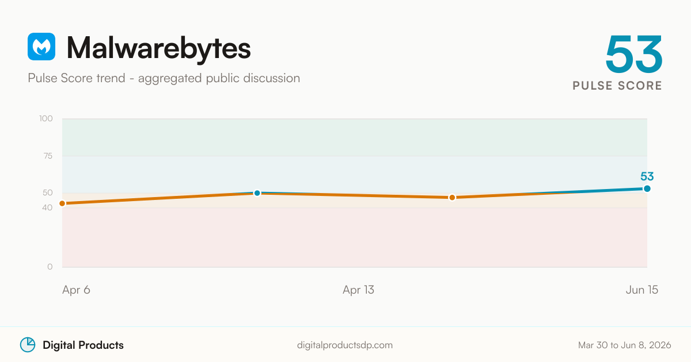Select the Apr 6 data point
Image resolution: width=691 pixels, height=362 pixels.
[x=62, y=203]
